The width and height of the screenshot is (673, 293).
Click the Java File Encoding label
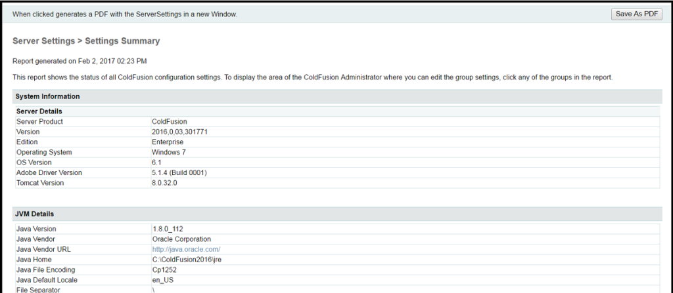[46, 270]
